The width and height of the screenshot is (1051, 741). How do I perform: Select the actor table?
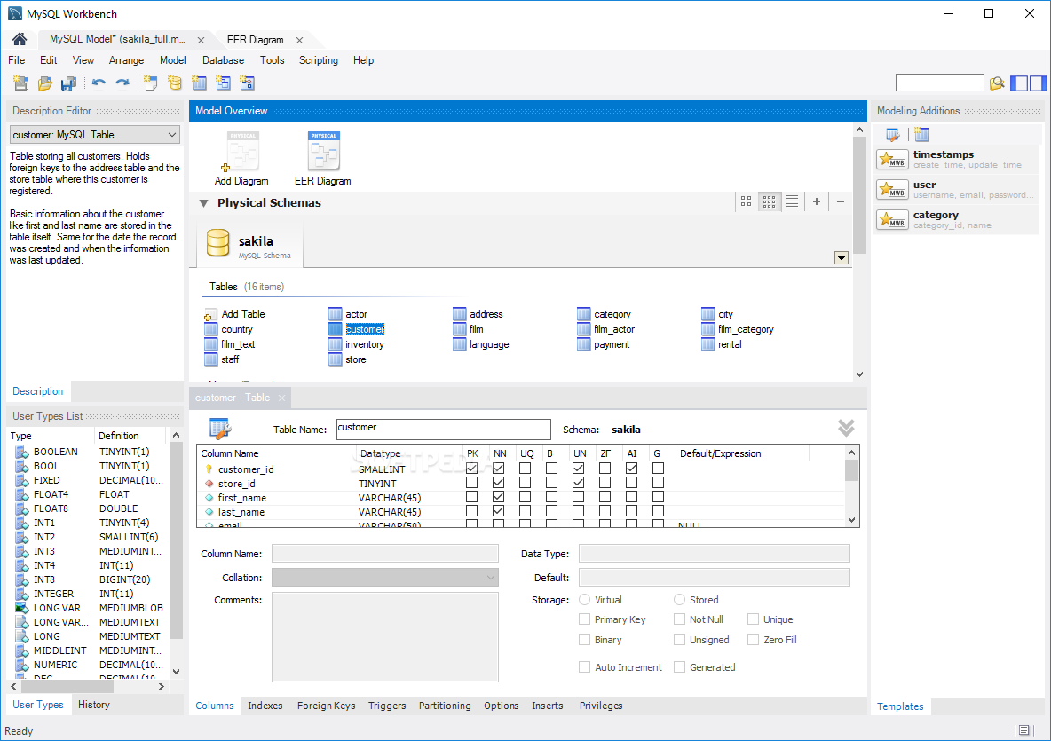pyautogui.click(x=348, y=314)
